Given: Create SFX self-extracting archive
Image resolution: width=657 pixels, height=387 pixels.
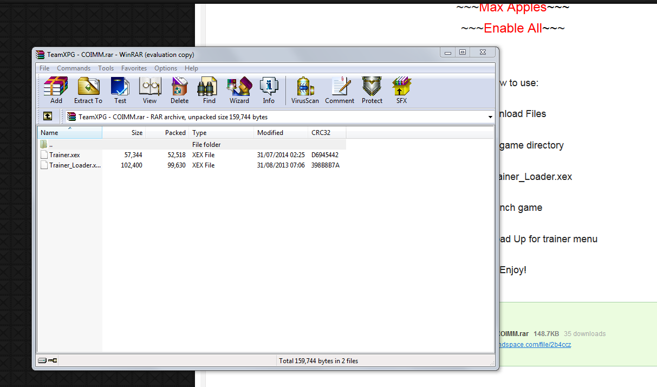Looking at the screenshot, I should [x=401, y=90].
